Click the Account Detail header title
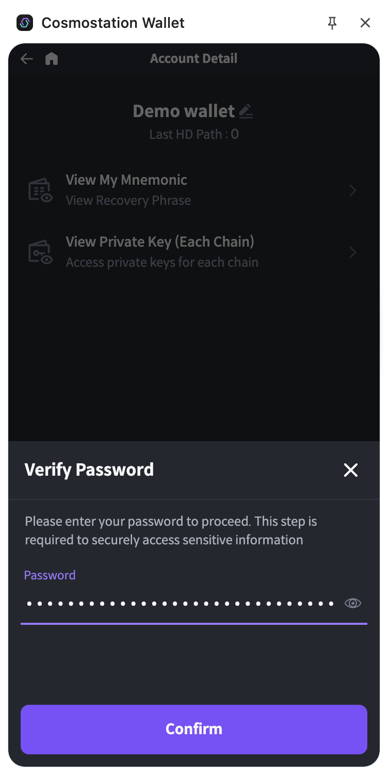 [194, 59]
